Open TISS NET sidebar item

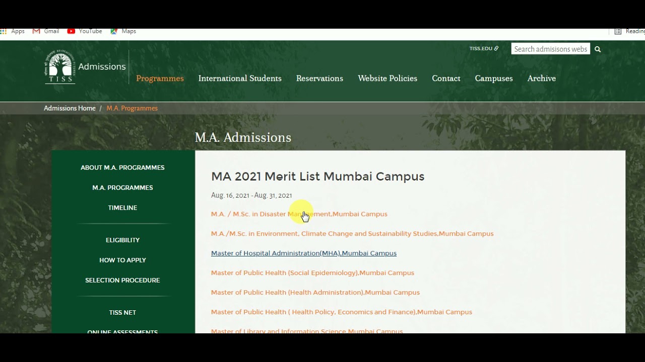point(122,312)
